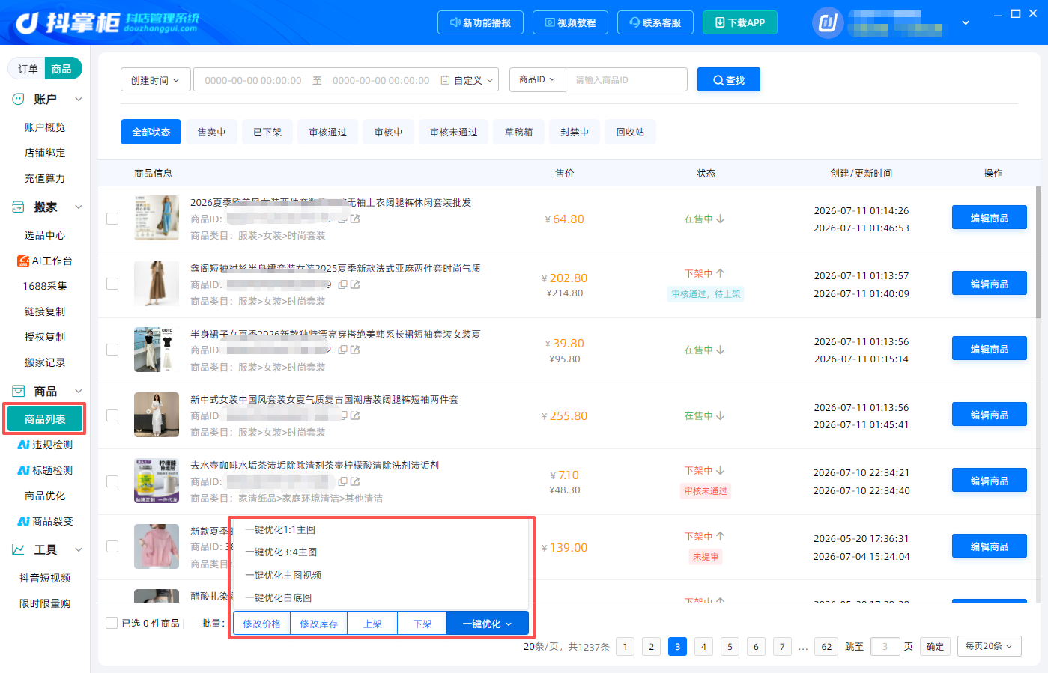Toggle the select-all checkbox beside 已选 0 件商品

[112, 623]
